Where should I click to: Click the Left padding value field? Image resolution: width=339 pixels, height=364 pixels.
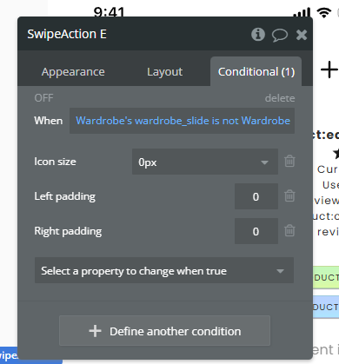coord(256,196)
